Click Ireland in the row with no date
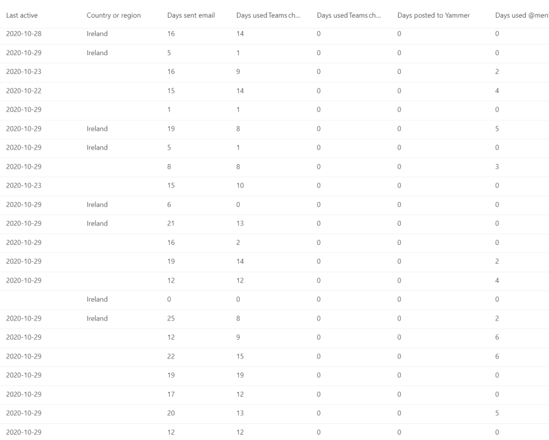Image resolution: width=549 pixels, height=440 pixels. (97, 300)
